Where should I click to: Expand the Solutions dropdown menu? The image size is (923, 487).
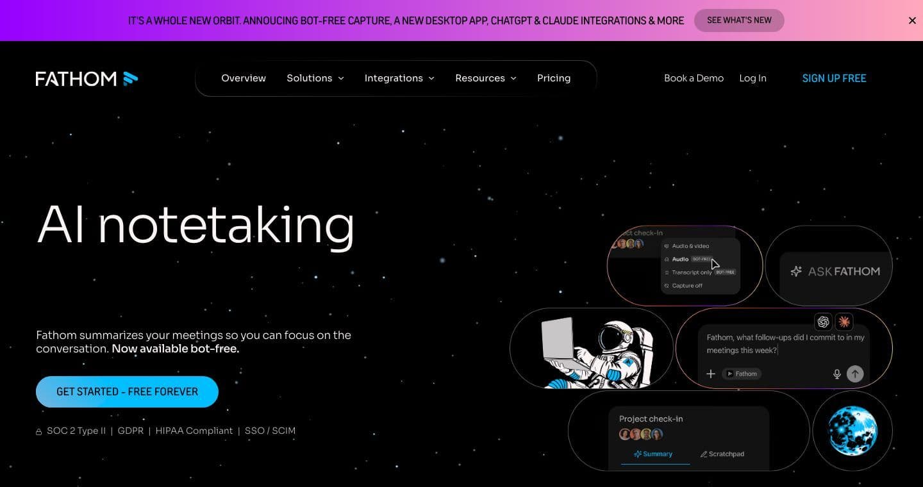coord(315,78)
